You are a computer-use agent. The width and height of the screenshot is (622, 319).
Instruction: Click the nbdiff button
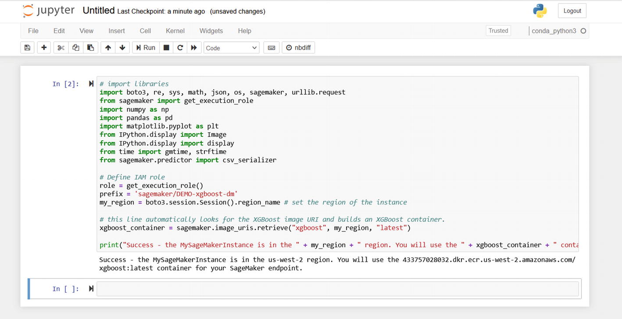298,48
